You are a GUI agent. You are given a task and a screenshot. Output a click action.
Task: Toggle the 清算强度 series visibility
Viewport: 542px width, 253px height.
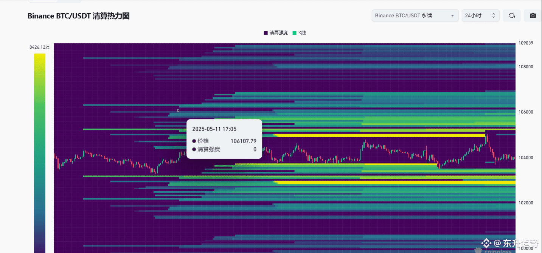click(x=275, y=33)
